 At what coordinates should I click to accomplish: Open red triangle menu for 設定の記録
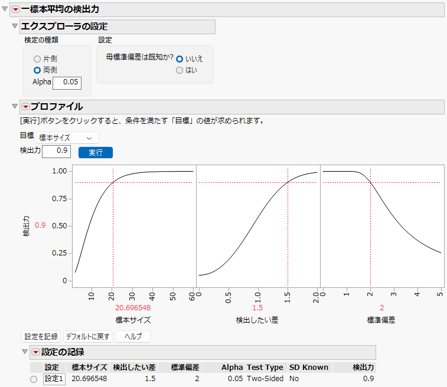[x=35, y=352]
